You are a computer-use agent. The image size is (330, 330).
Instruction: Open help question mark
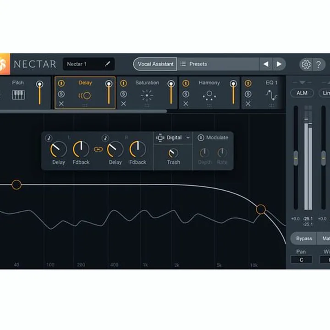point(319,64)
